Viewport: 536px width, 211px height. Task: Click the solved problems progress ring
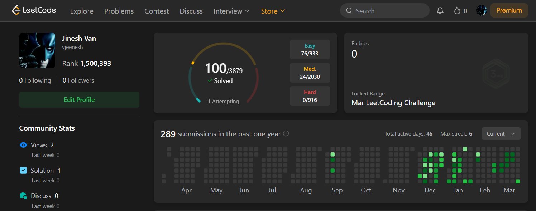pyautogui.click(x=224, y=73)
